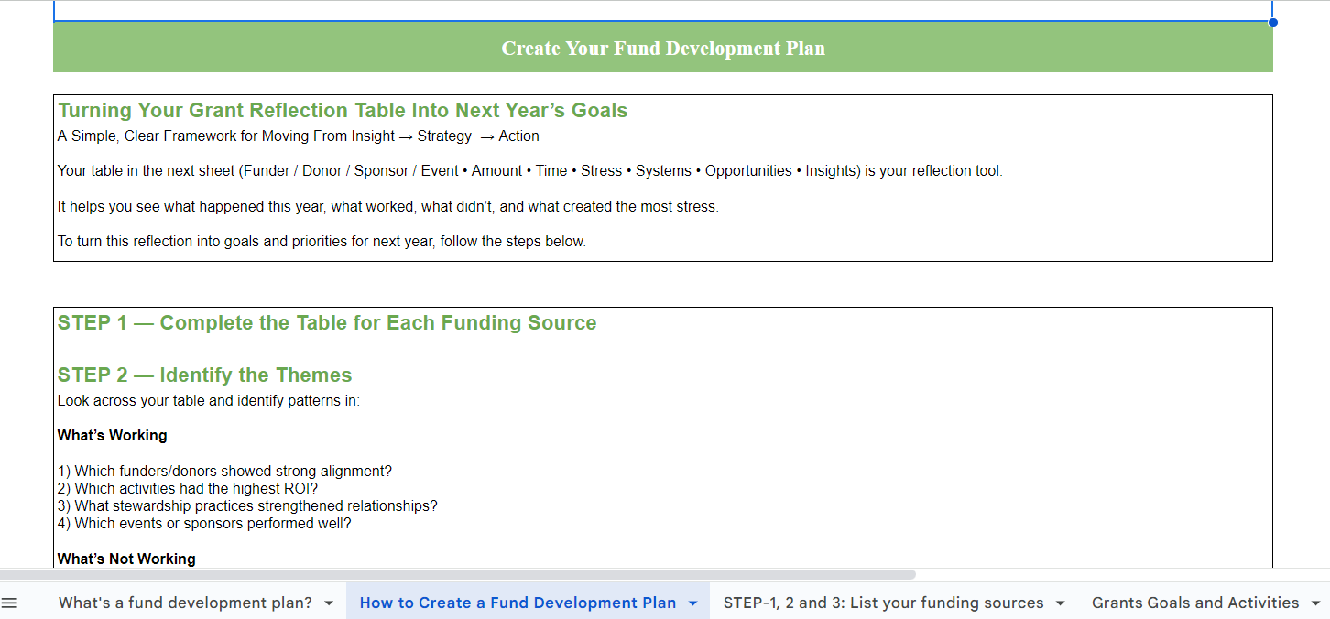Click the horizontal scrollbar above the sheet tabs
Image resolution: width=1330 pixels, height=619 pixels.
click(458, 574)
